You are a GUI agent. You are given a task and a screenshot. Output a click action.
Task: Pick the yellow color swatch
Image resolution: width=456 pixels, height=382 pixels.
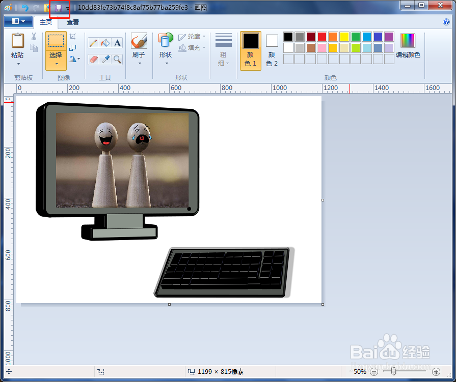click(344, 37)
